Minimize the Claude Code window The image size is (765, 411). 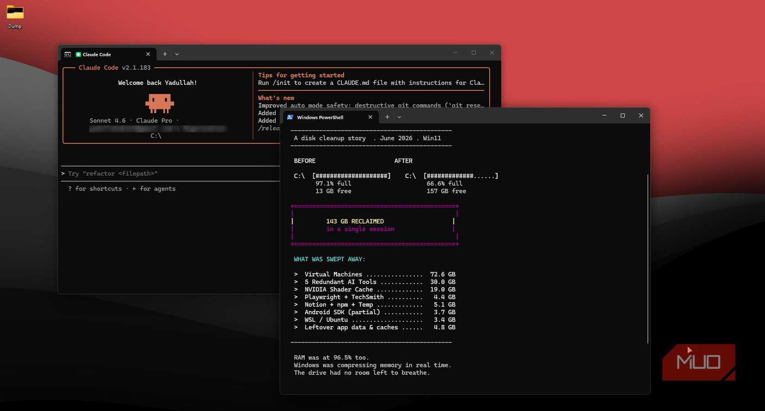click(455, 53)
